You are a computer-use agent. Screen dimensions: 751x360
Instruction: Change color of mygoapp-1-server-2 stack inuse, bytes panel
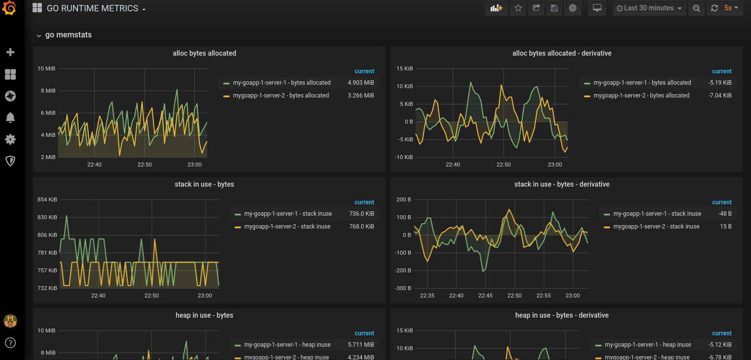[x=238, y=227]
